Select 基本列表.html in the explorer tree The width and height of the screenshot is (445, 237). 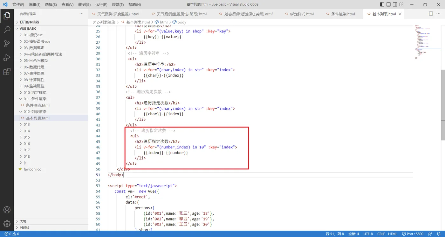[51, 118]
